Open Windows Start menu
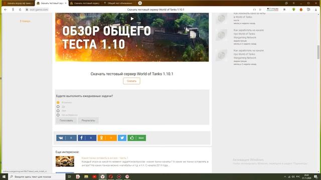The image size is (321, 180). point(4,176)
